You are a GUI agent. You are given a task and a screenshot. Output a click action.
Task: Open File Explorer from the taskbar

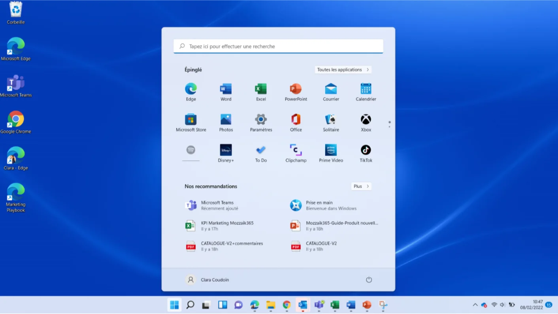coord(271,305)
